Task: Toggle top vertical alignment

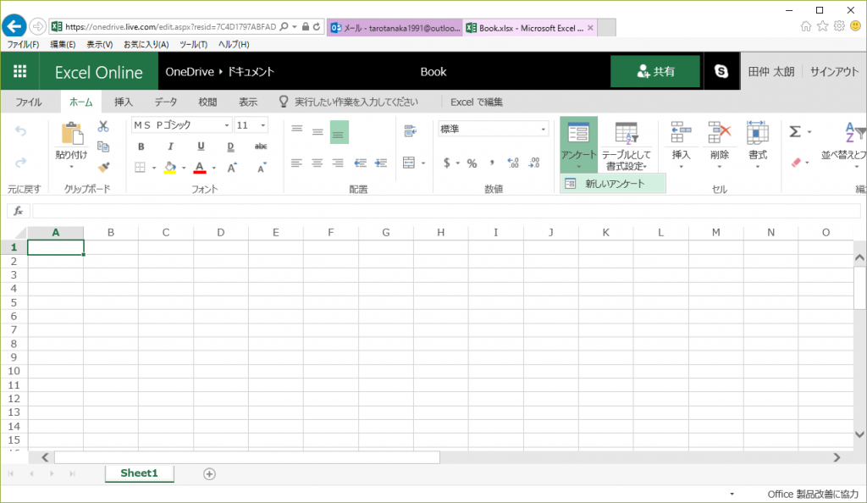Action: point(297,130)
